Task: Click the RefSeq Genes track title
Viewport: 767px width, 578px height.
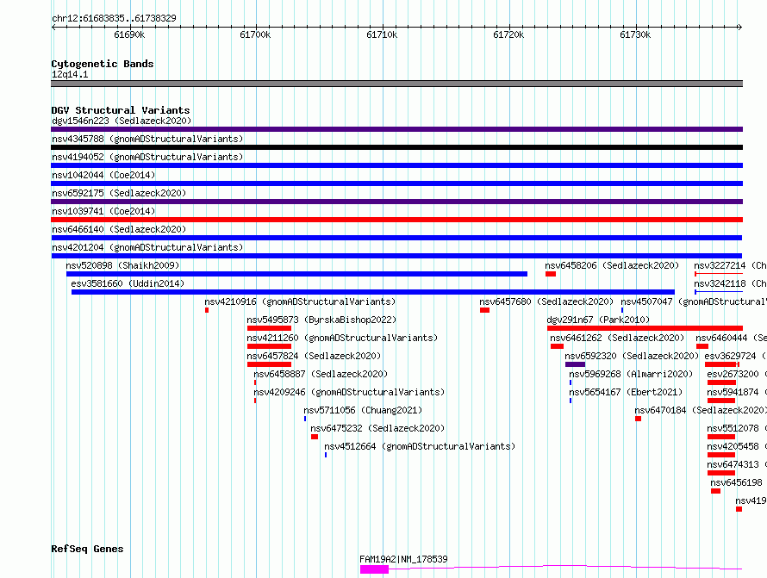Action: click(87, 549)
